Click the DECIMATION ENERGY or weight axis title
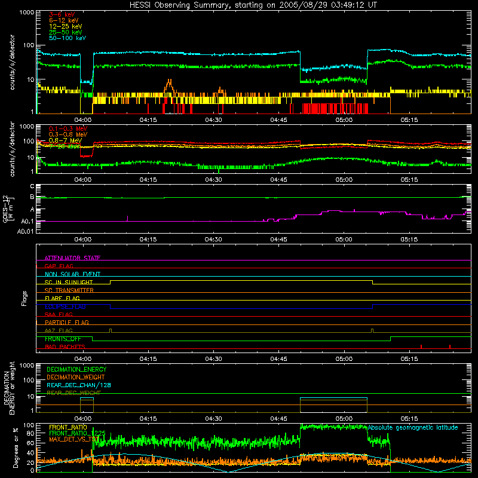 [8, 388]
